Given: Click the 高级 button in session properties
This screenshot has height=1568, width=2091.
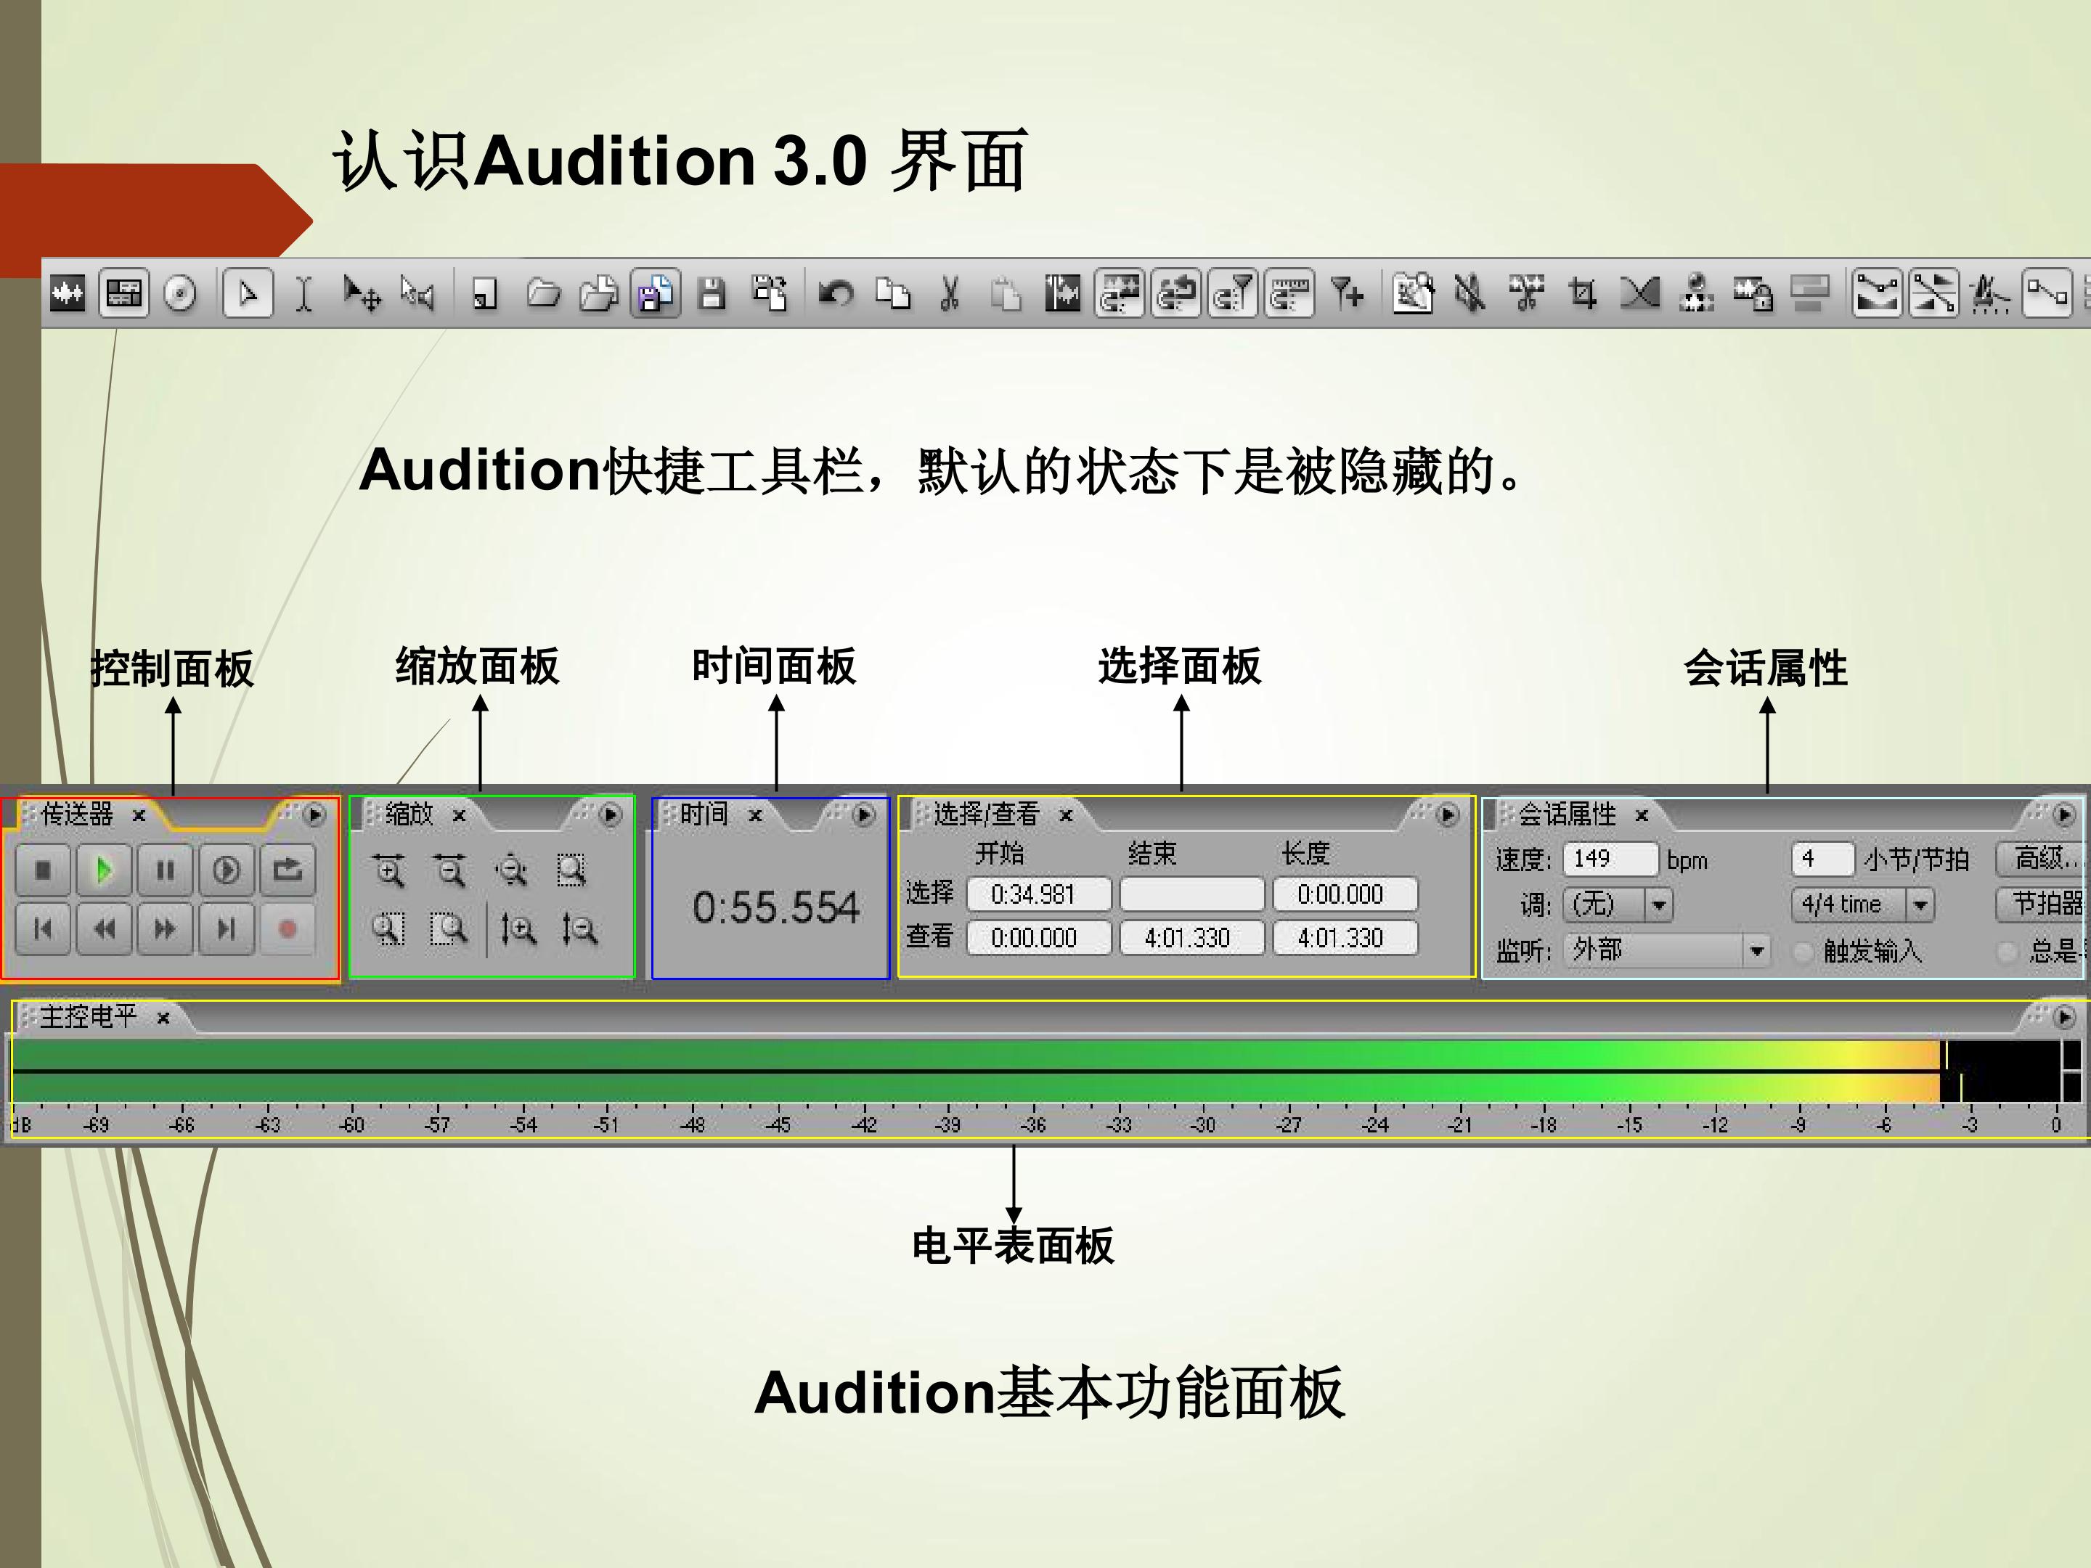Looking at the screenshot, I should click(x=2042, y=858).
